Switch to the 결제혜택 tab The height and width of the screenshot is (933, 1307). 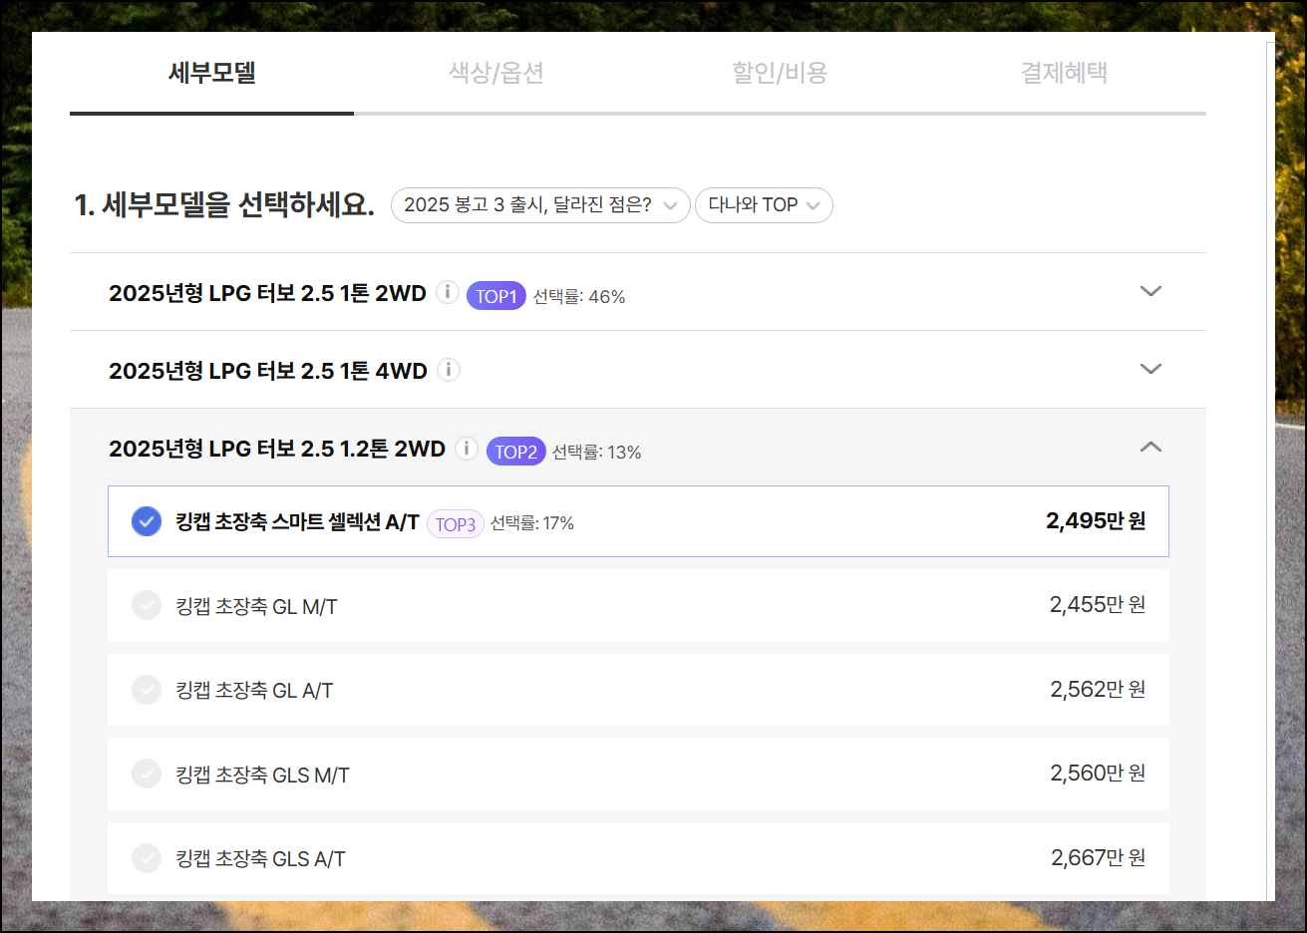pos(1064,73)
